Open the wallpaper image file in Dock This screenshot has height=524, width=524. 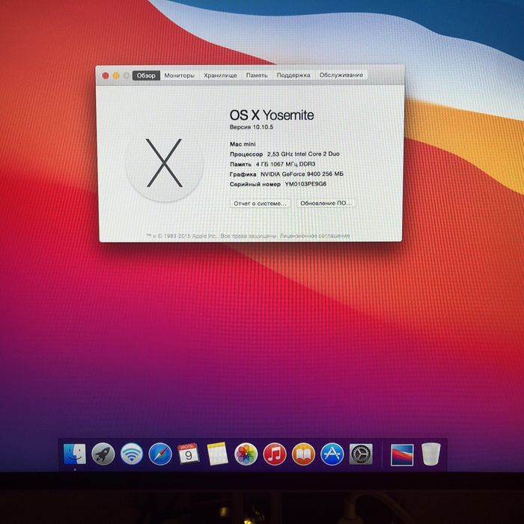(402, 454)
